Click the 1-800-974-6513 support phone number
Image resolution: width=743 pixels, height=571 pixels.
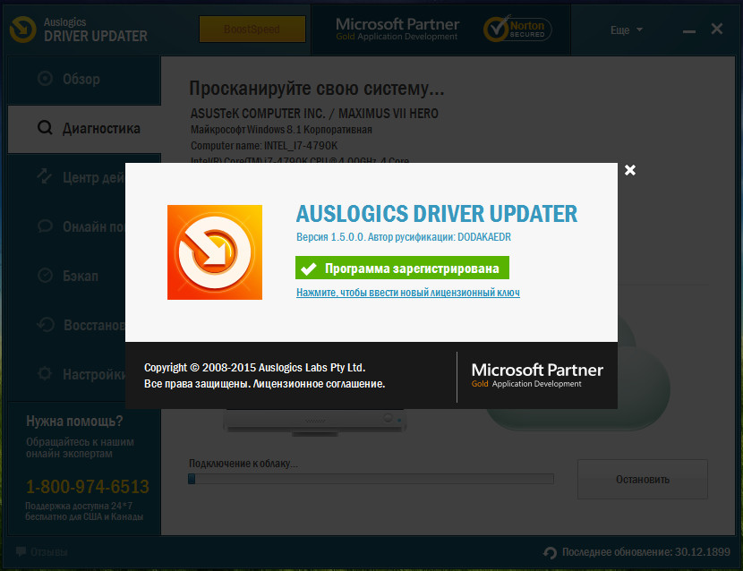(x=88, y=487)
